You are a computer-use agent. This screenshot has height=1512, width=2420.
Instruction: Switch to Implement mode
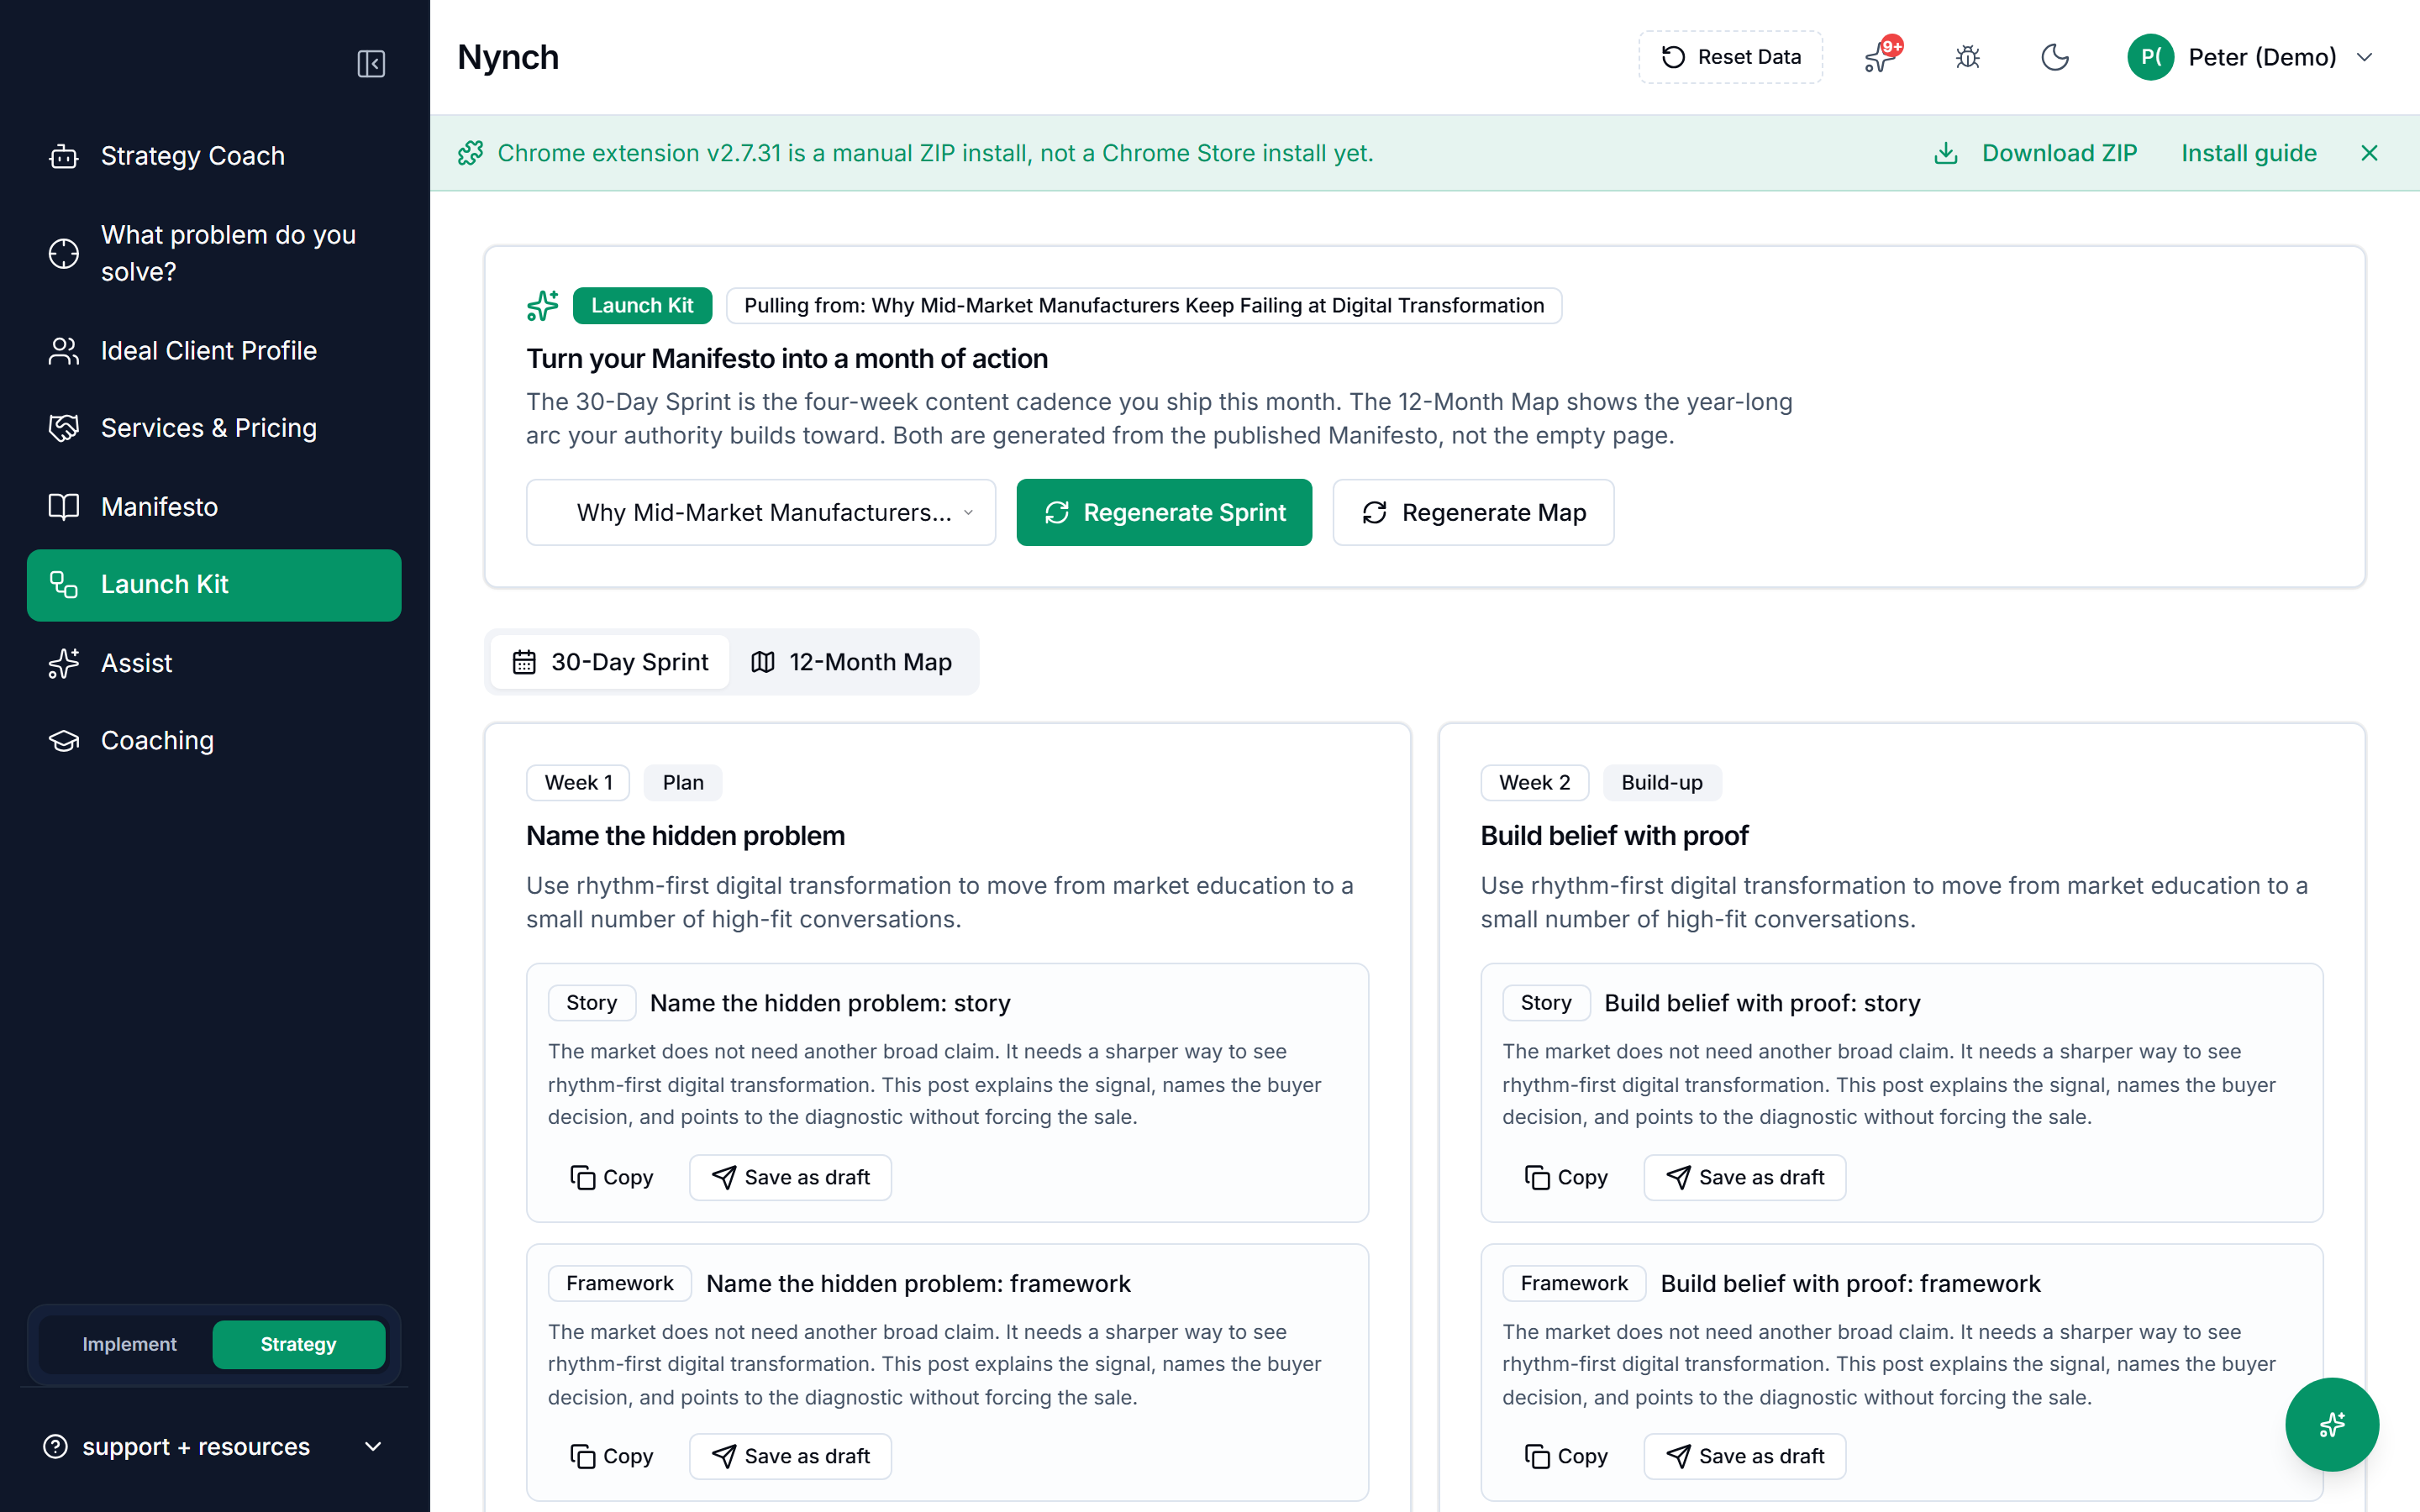pos(129,1344)
